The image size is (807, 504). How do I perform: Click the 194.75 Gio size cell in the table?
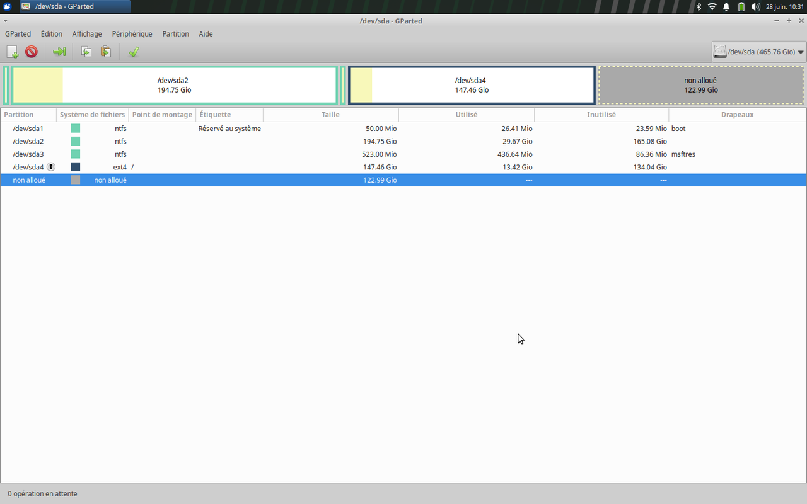[380, 141]
